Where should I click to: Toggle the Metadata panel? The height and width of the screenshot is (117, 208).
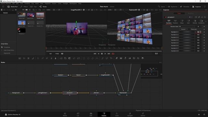coord(185,6)
